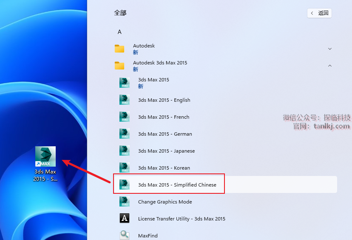Click the 全部 heading
This screenshot has width=352, height=240.
120,13
